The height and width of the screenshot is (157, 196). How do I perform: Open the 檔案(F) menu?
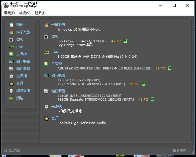point(9,13)
